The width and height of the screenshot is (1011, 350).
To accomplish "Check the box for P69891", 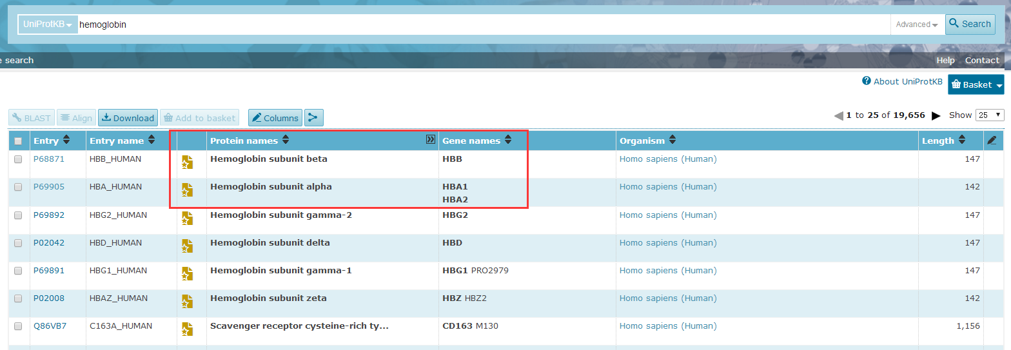I will [18, 271].
